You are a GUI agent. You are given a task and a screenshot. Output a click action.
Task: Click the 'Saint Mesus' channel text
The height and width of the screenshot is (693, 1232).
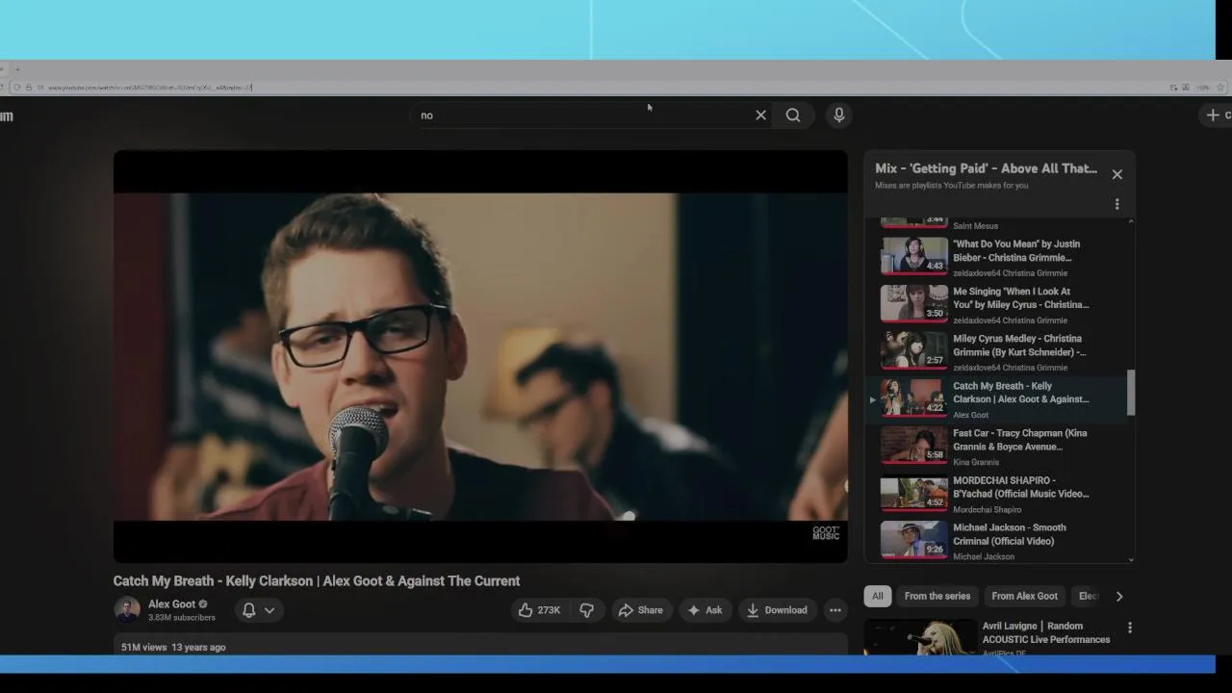975,226
